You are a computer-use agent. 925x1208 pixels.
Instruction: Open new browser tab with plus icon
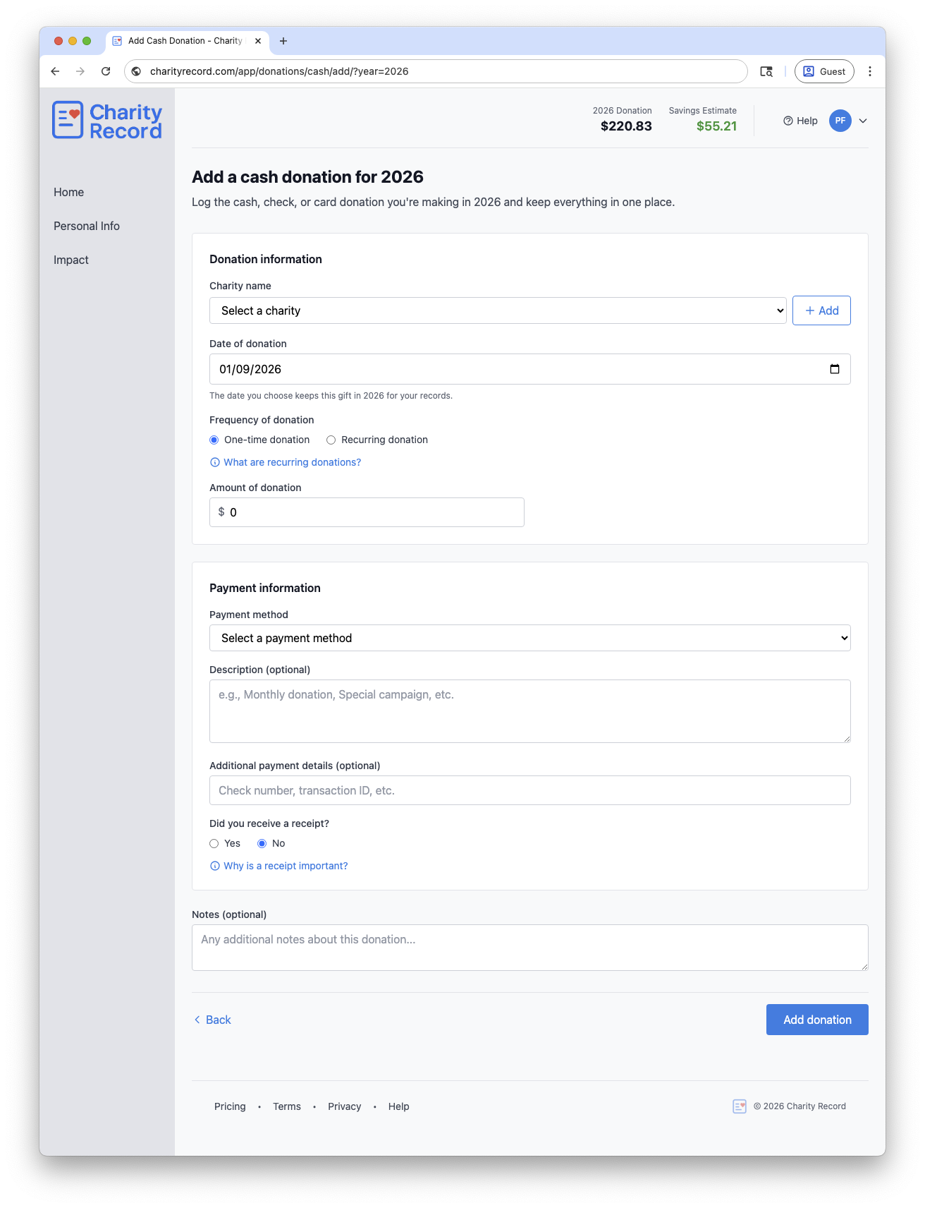point(283,41)
